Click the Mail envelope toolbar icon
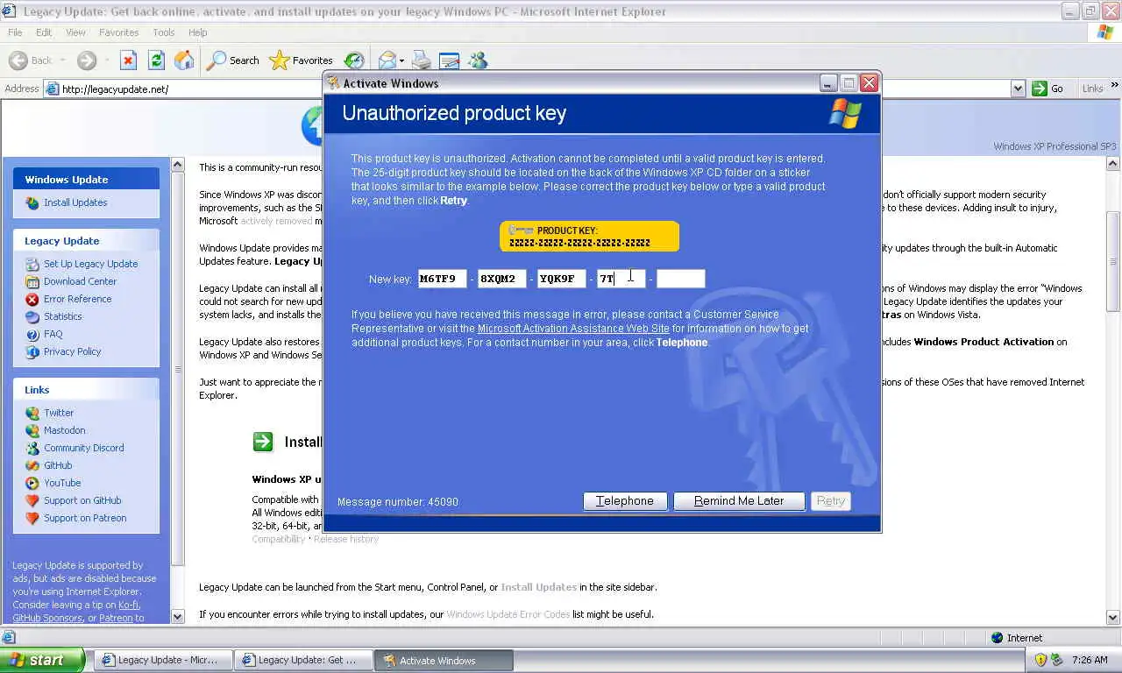Image resolution: width=1122 pixels, height=673 pixels. [387, 60]
